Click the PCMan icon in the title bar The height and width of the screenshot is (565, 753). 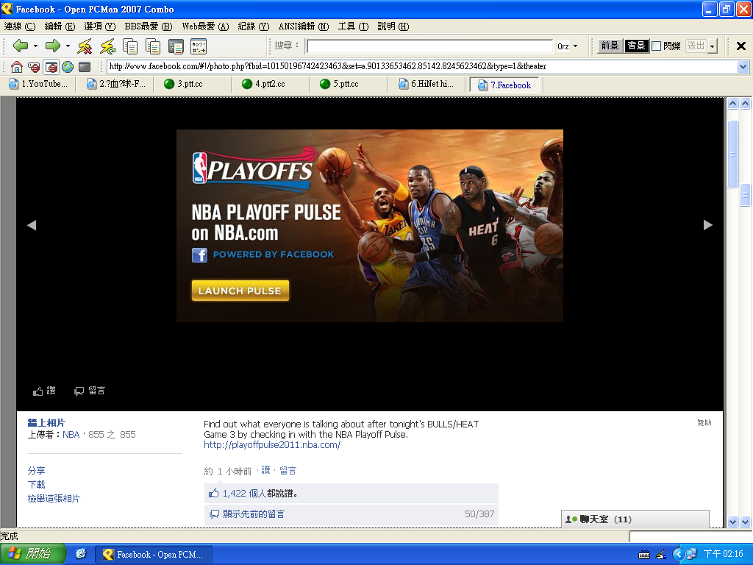coord(7,9)
